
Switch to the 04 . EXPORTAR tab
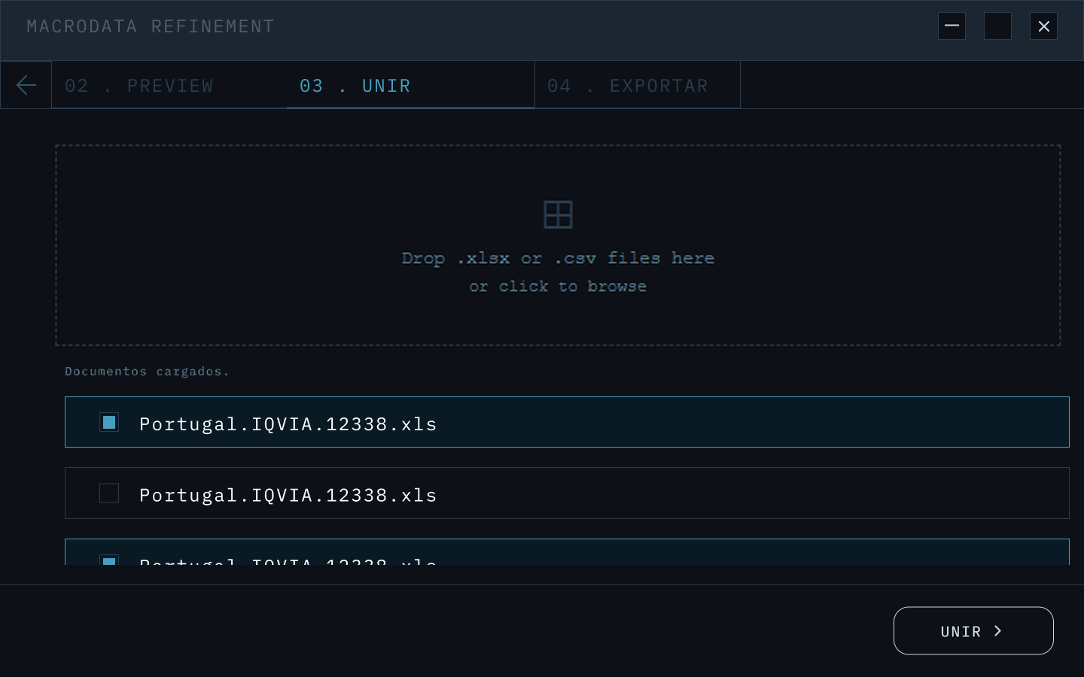pos(638,85)
